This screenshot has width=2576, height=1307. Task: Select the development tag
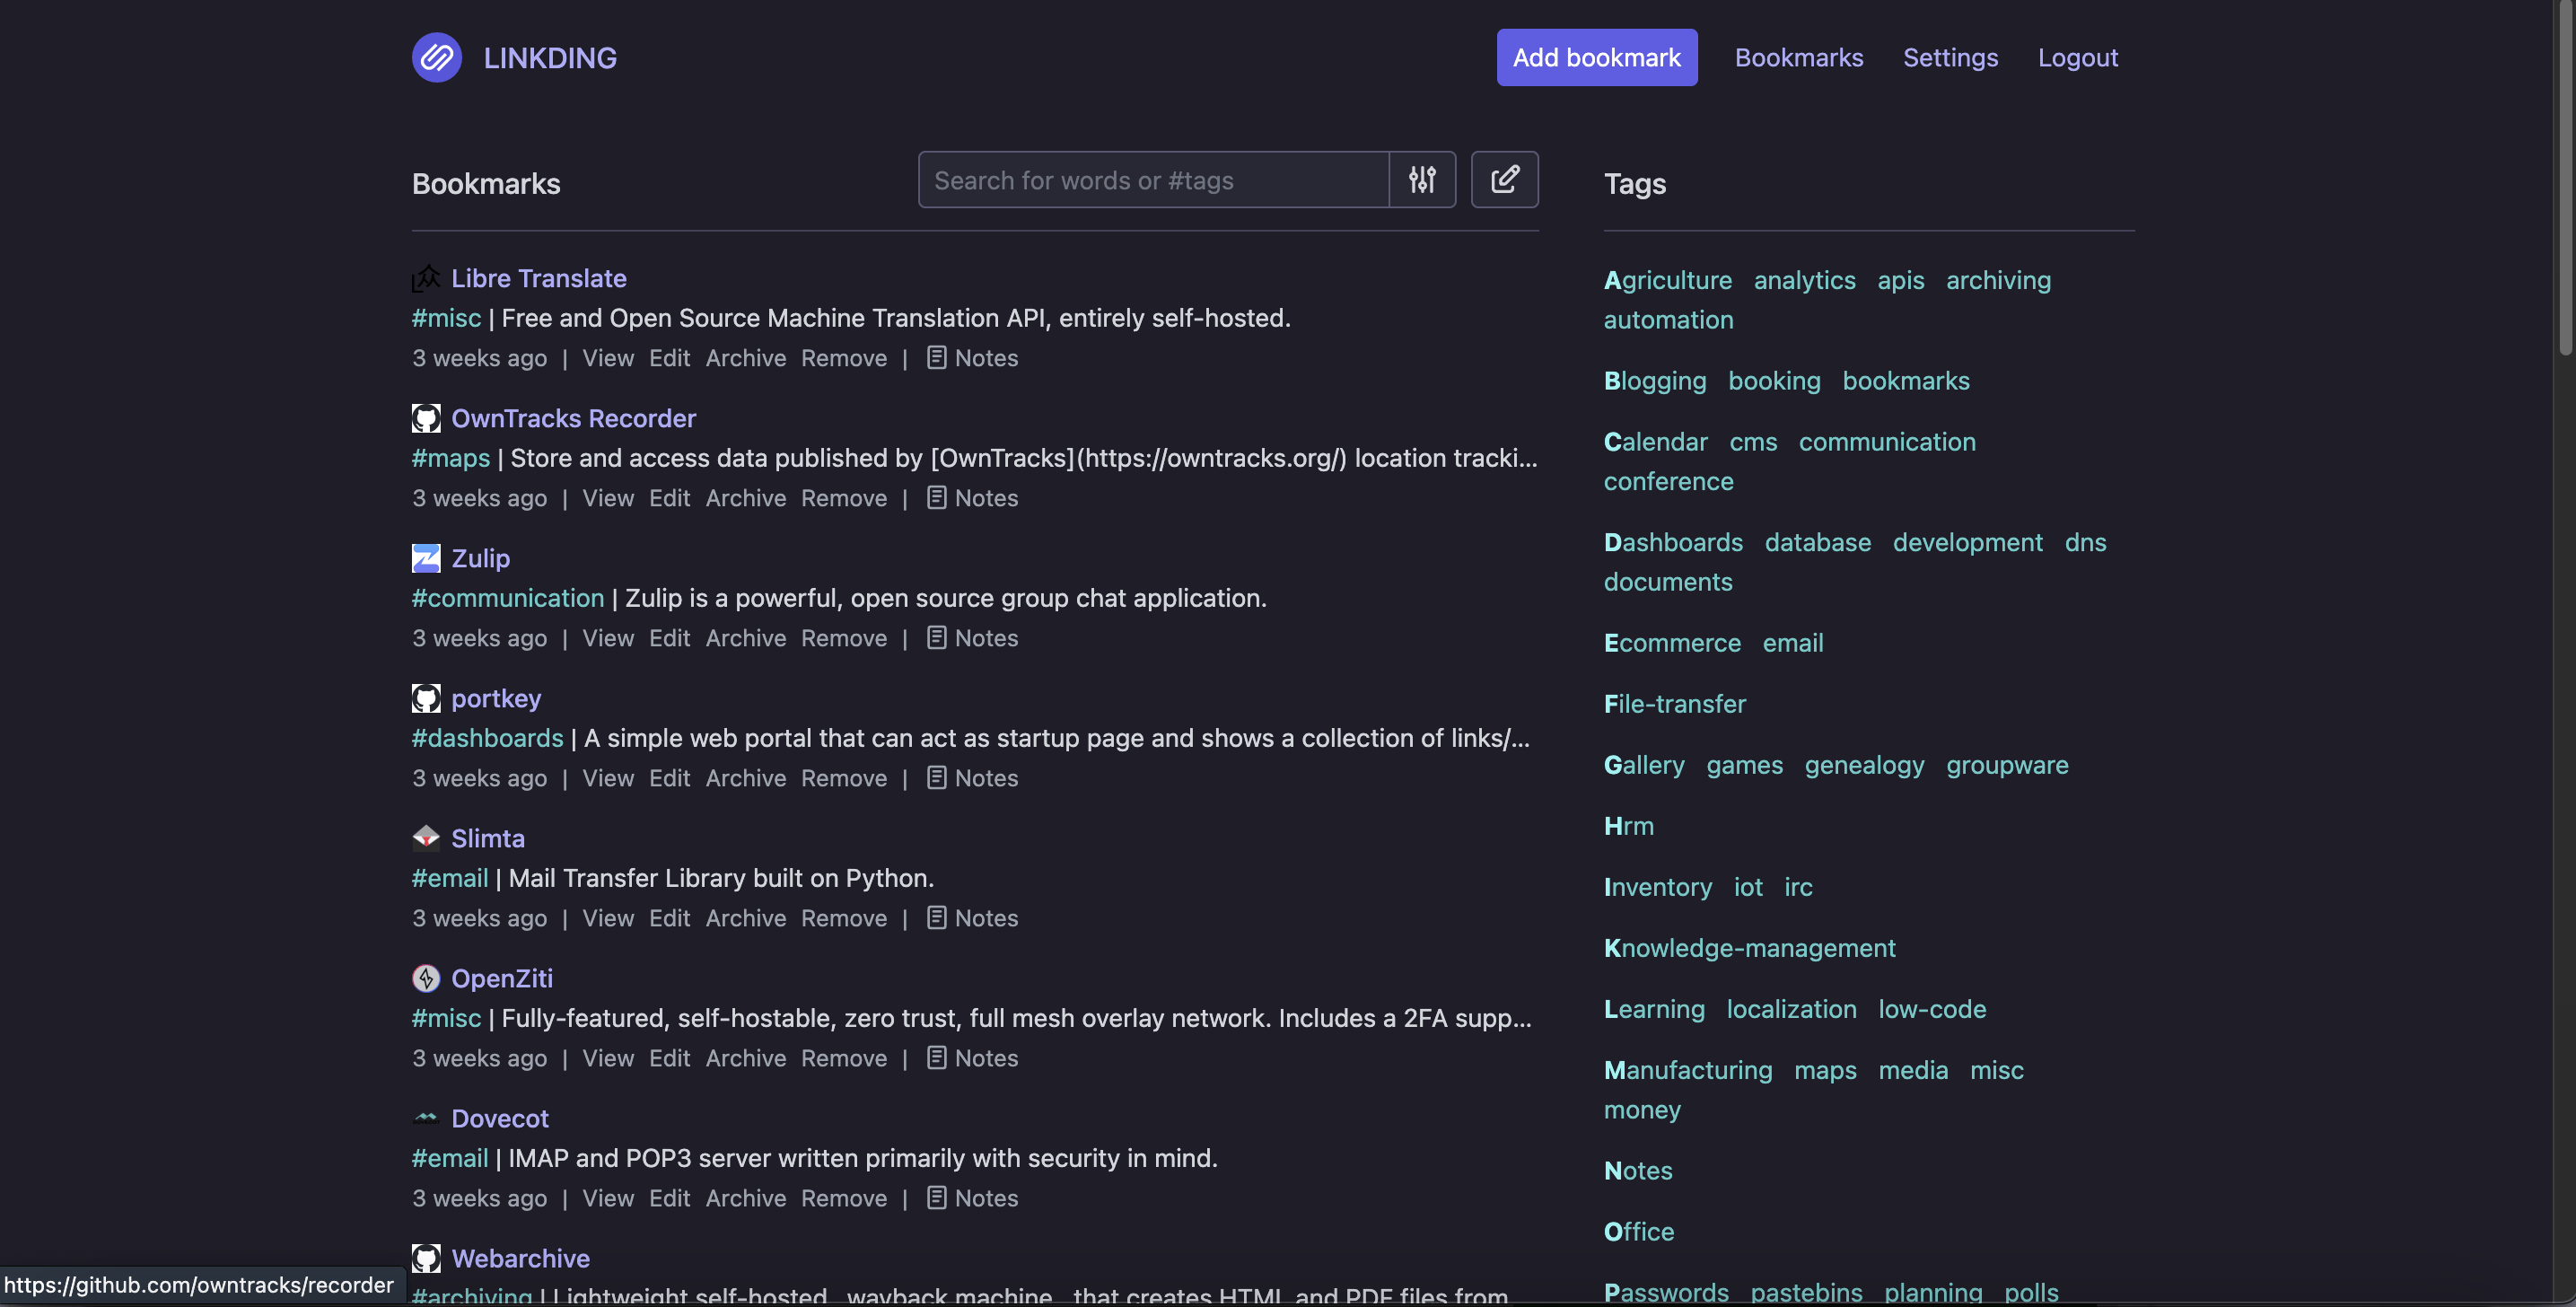pyautogui.click(x=1967, y=542)
